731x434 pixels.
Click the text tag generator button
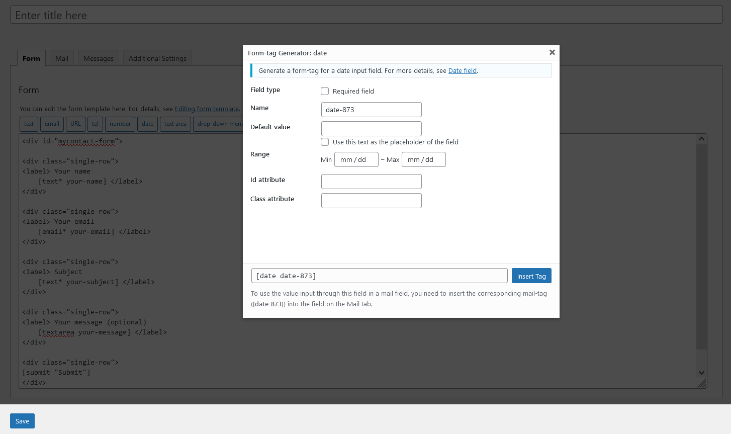tap(29, 124)
